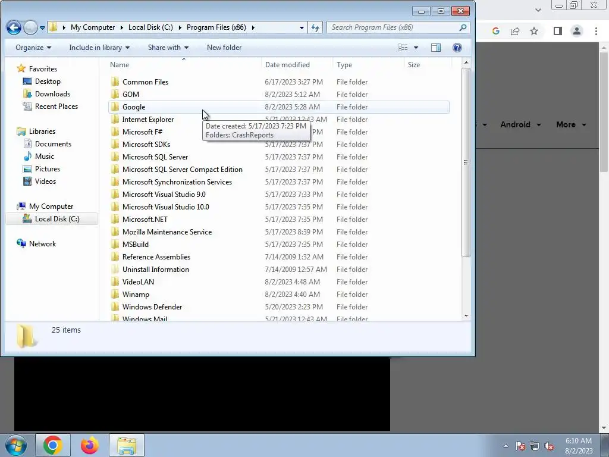Select Local Disk (C:) breadcrumb segment

[x=150, y=27]
